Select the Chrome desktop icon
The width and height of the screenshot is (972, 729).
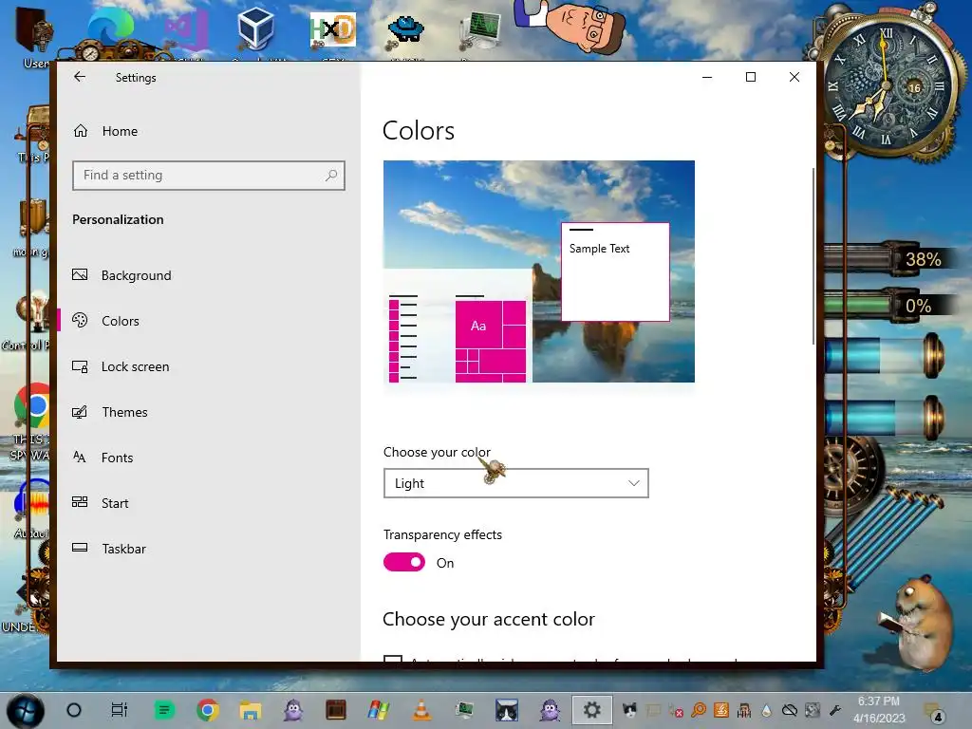point(32,406)
